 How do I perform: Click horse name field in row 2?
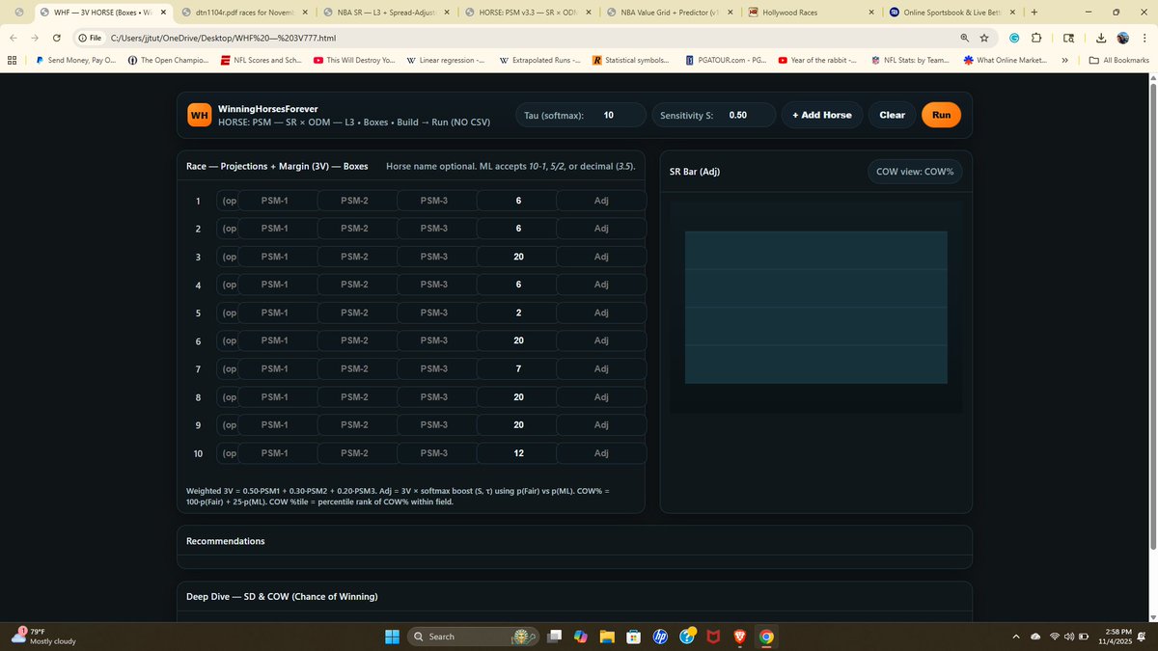tap(229, 229)
